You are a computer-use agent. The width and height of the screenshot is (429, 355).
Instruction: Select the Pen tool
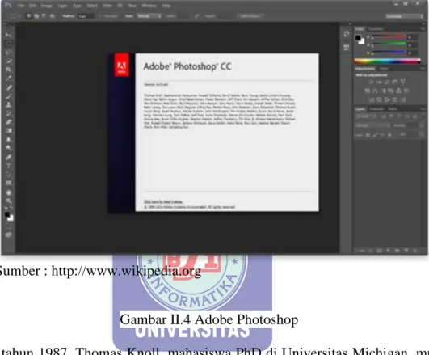point(8,157)
